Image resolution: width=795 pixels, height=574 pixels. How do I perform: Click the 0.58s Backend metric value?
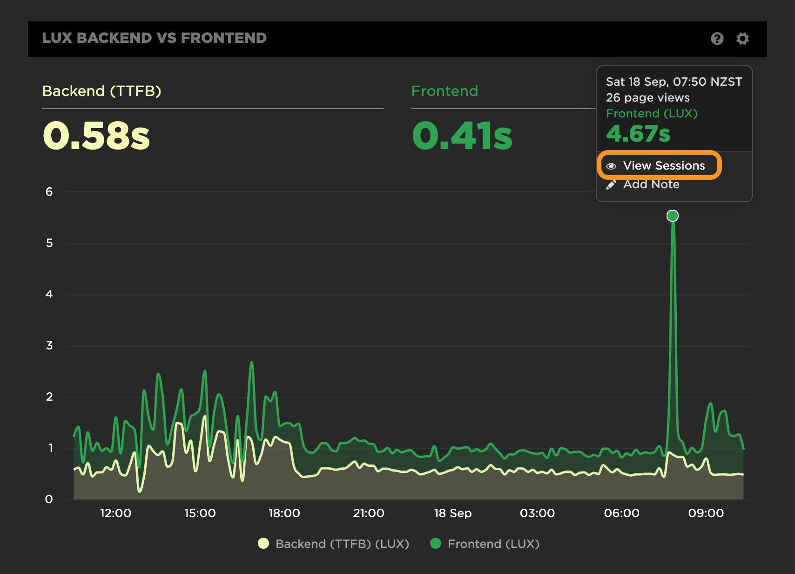click(x=95, y=136)
